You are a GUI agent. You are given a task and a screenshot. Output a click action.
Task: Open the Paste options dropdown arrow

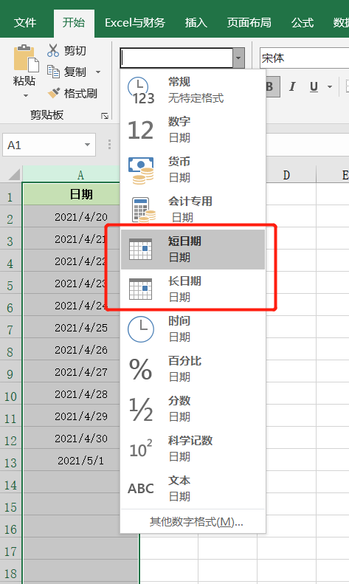tap(26, 96)
